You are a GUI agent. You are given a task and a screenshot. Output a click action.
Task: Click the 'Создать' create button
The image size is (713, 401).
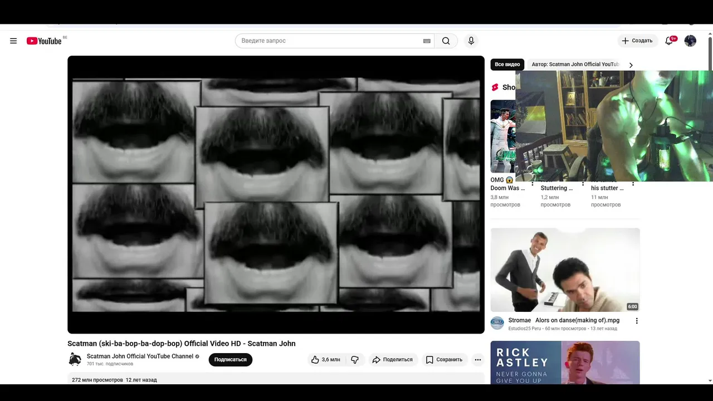click(x=637, y=41)
